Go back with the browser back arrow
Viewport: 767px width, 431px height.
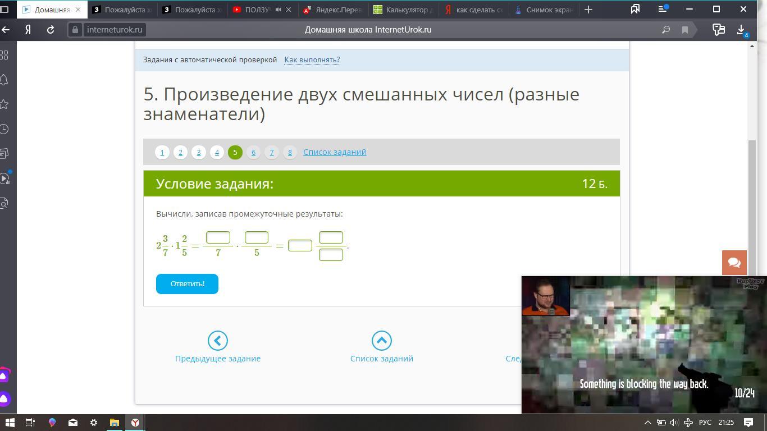coord(6,30)
